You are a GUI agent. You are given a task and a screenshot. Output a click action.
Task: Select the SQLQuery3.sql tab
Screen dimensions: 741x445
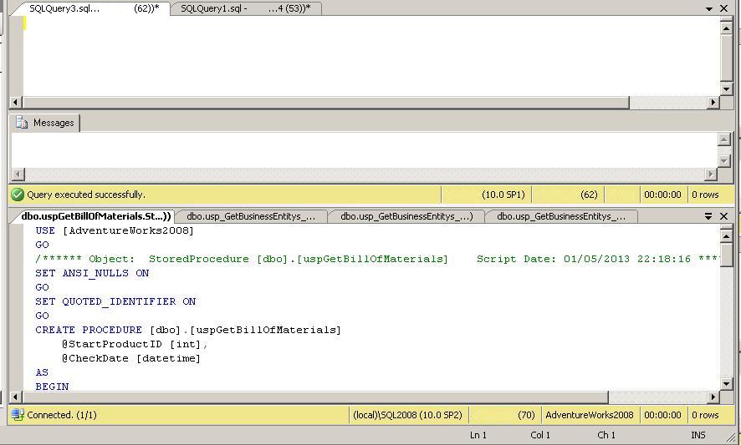tap(92, 8)
